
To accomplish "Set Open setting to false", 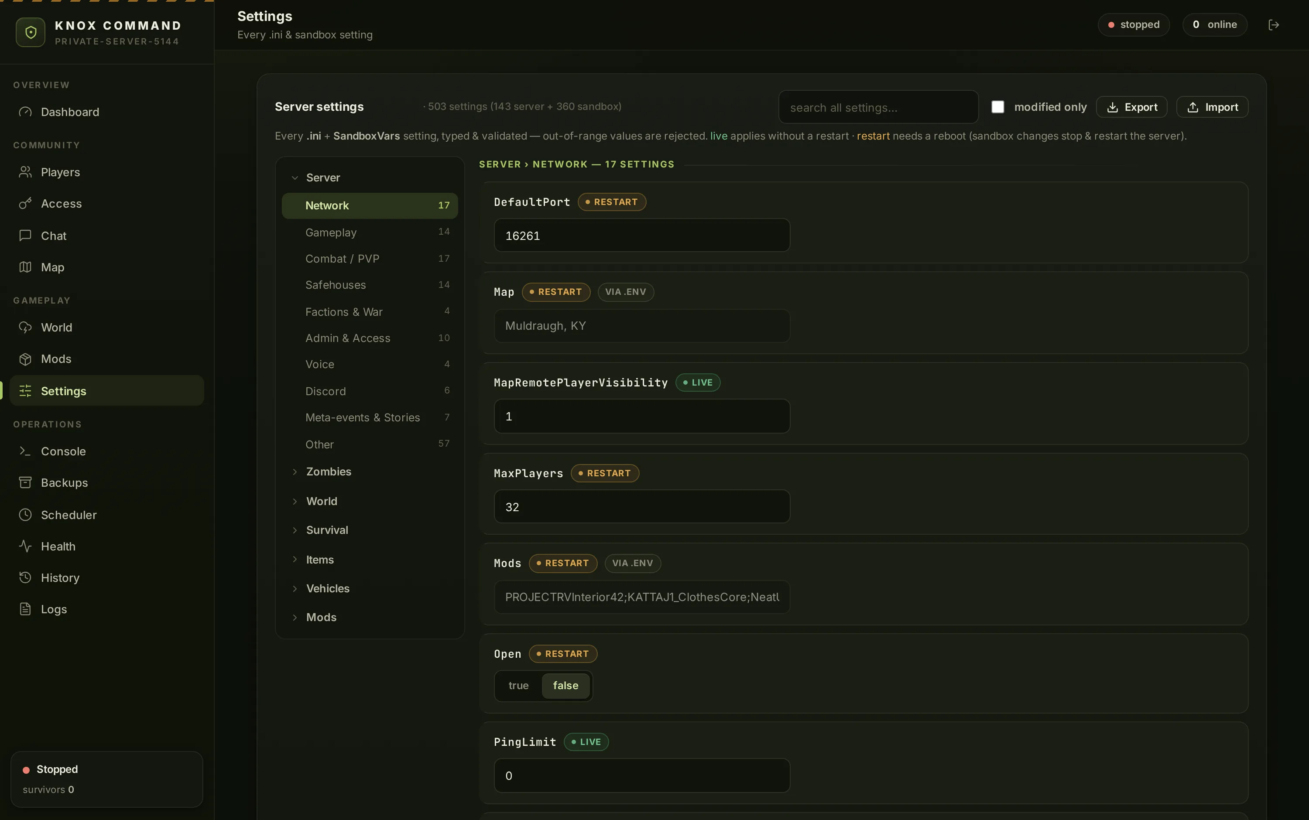I will [x=566, y=686].
